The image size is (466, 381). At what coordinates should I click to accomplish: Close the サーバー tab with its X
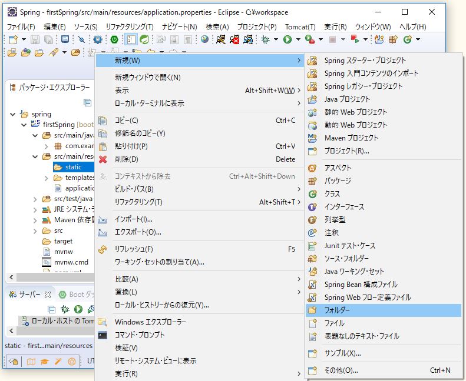(48, 295)
